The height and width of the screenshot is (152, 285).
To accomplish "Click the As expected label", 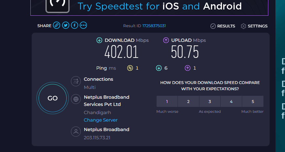I will click(210, 111).
